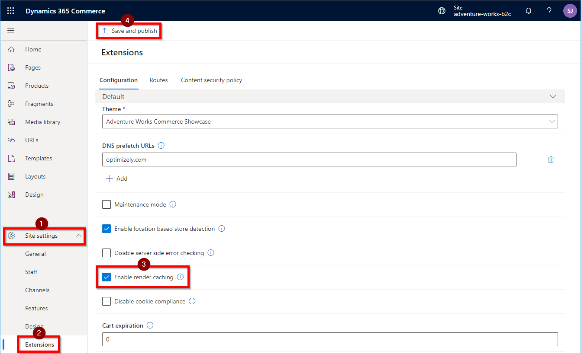Edit the optimizely.com URL field

tap(309, 159)
